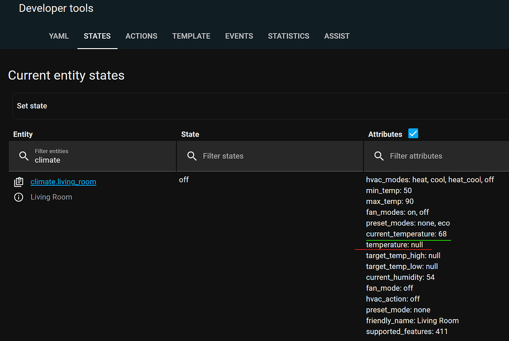Uncheck the Attributes checkbox
This screenshot has height=341, width=509.
(413, 133)
